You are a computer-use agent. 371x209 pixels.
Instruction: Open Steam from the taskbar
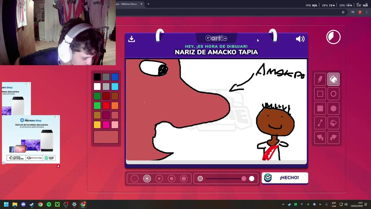(x=32, y=204)
